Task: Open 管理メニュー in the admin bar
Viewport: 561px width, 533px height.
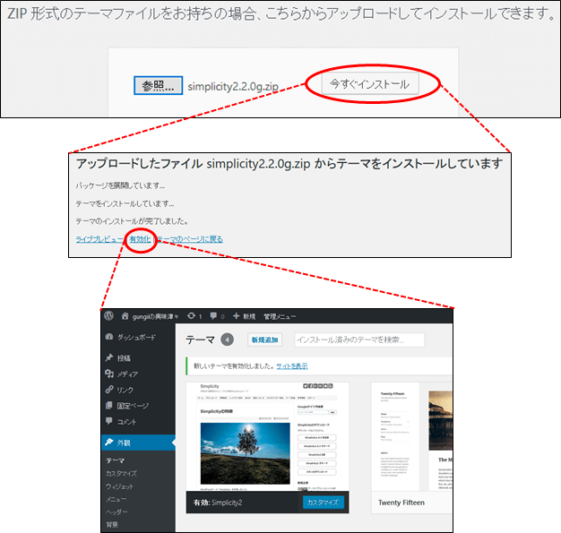Action: click(280, 316)
